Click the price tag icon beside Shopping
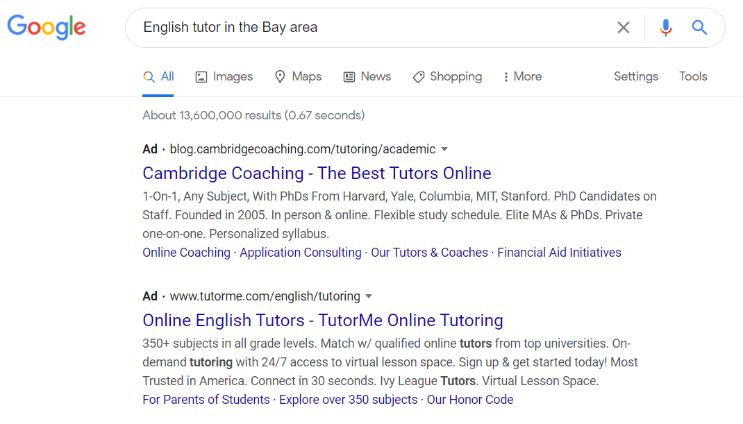743x424 pixels. click(x=418, y=76)
